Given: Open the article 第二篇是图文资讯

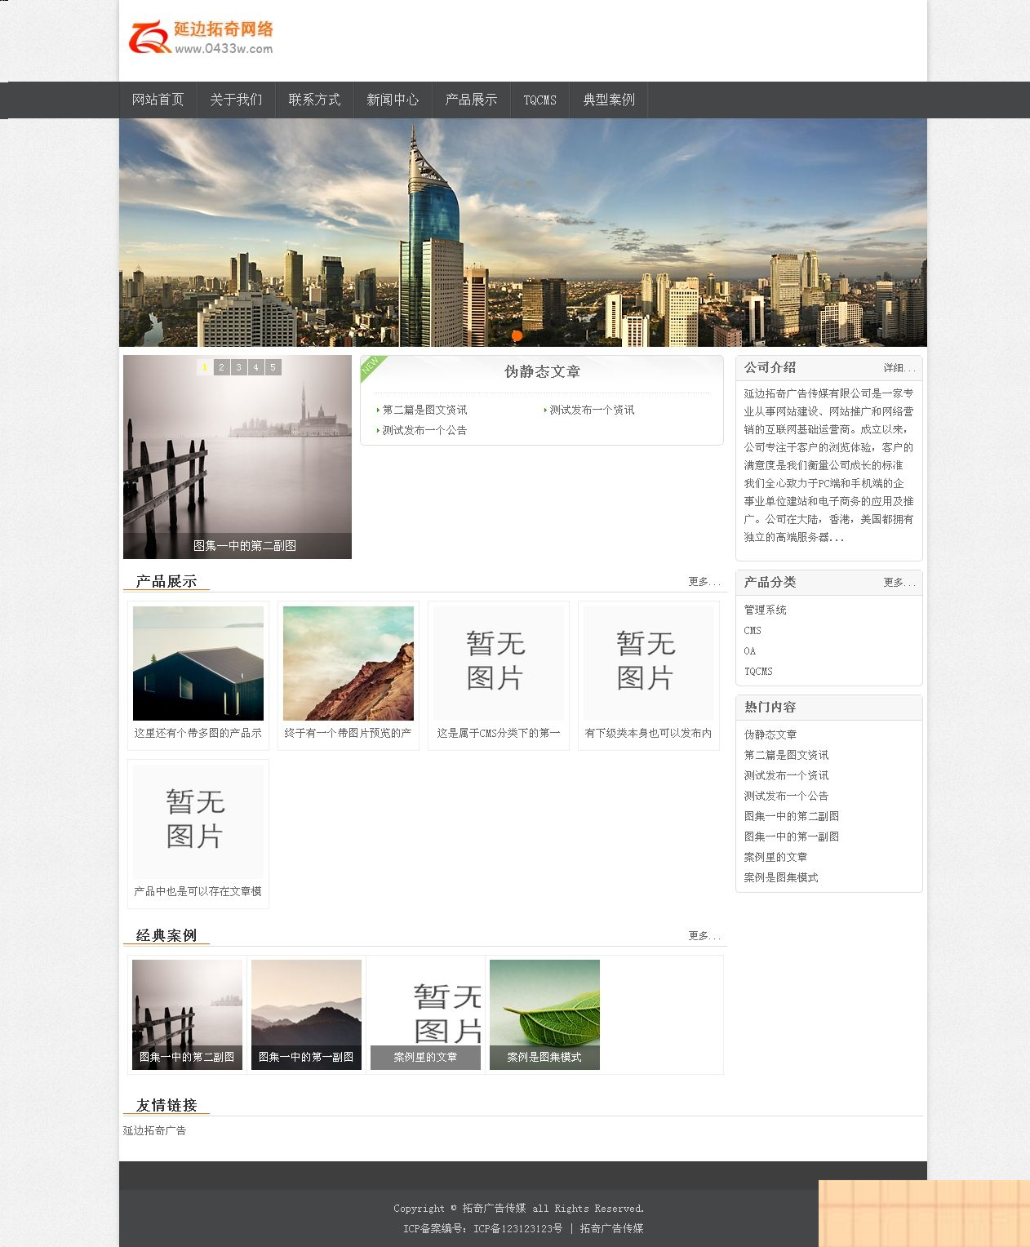Looking at the screenshot, I should coord(424,410).
